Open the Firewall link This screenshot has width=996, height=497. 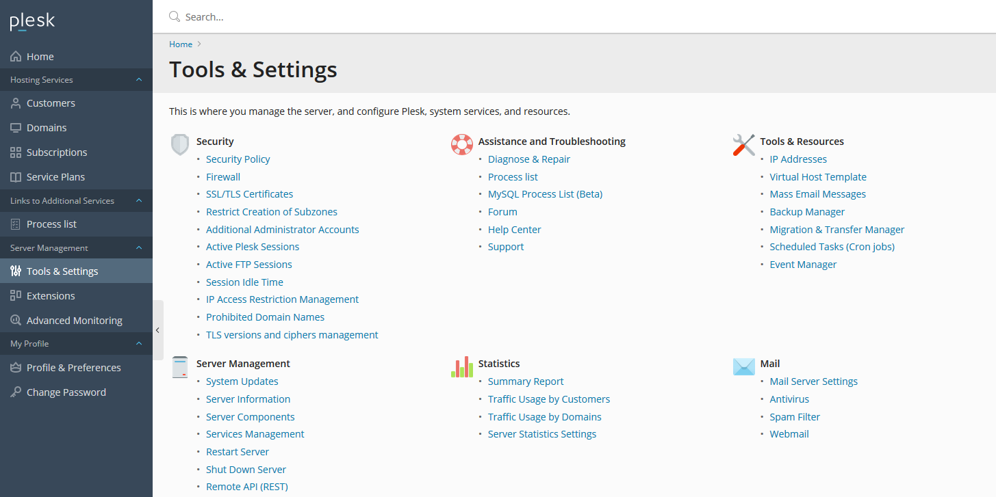(x=223, y=177)
